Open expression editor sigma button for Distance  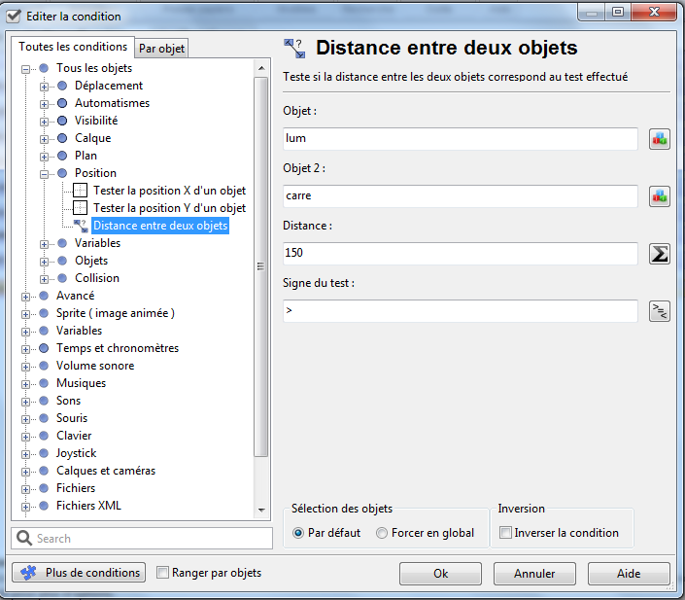tap(660, 254)
